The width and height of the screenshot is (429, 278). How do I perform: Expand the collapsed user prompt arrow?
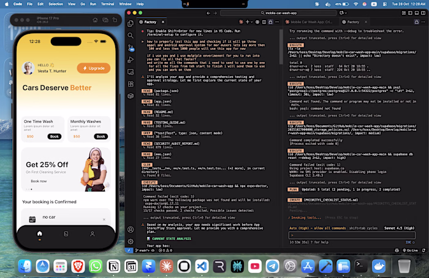point(143,42)
